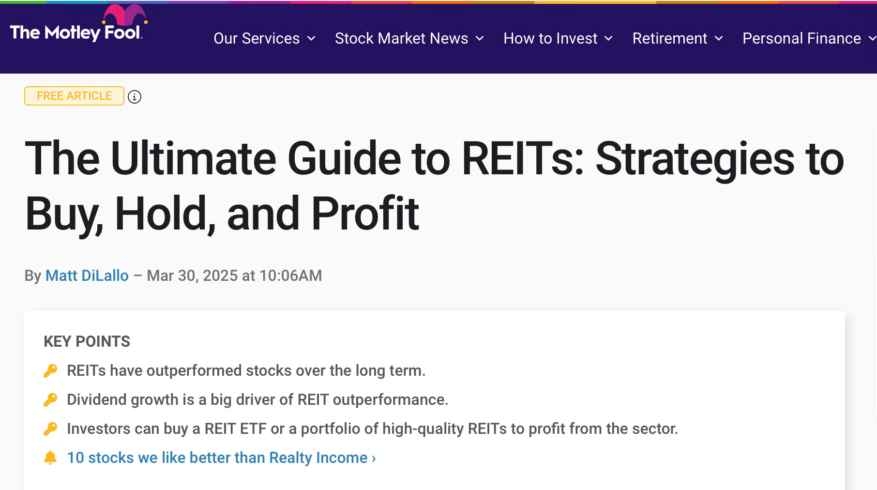Expand How to Invest chevron
Viewport: 877px width, 490px height.
(609, 38)
